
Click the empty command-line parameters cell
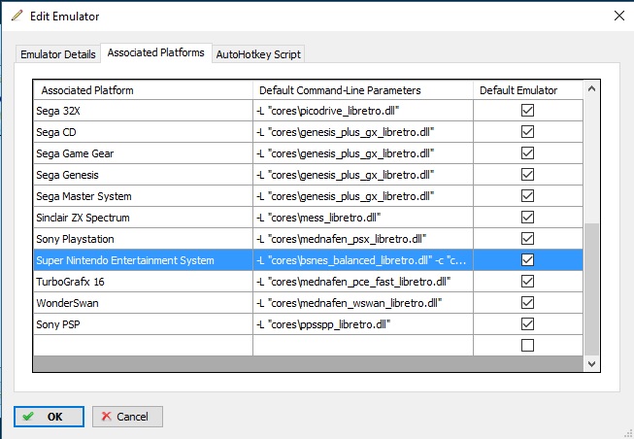coord(363,346)
